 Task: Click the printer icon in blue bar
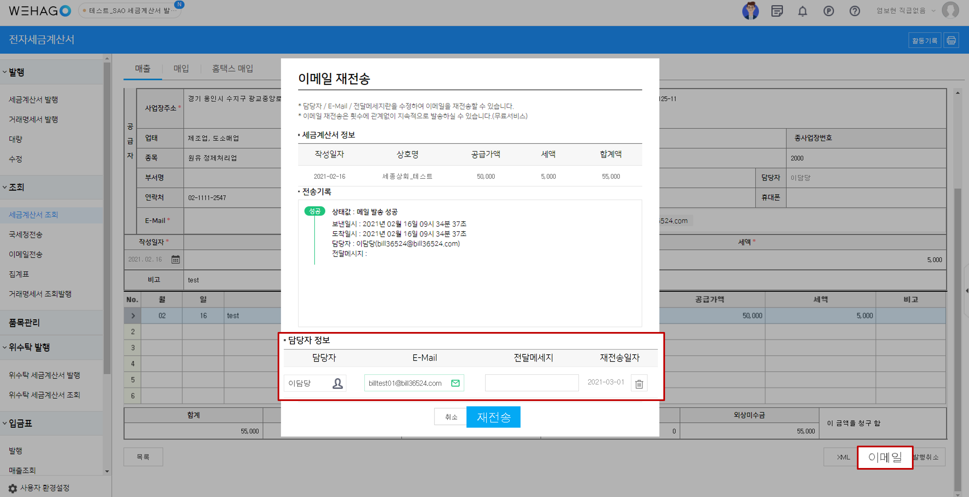[951, 40]
